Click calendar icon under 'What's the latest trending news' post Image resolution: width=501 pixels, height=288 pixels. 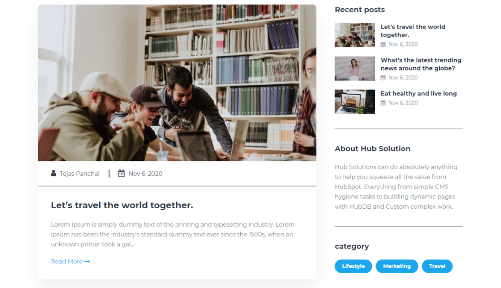[x=383, y=77]
